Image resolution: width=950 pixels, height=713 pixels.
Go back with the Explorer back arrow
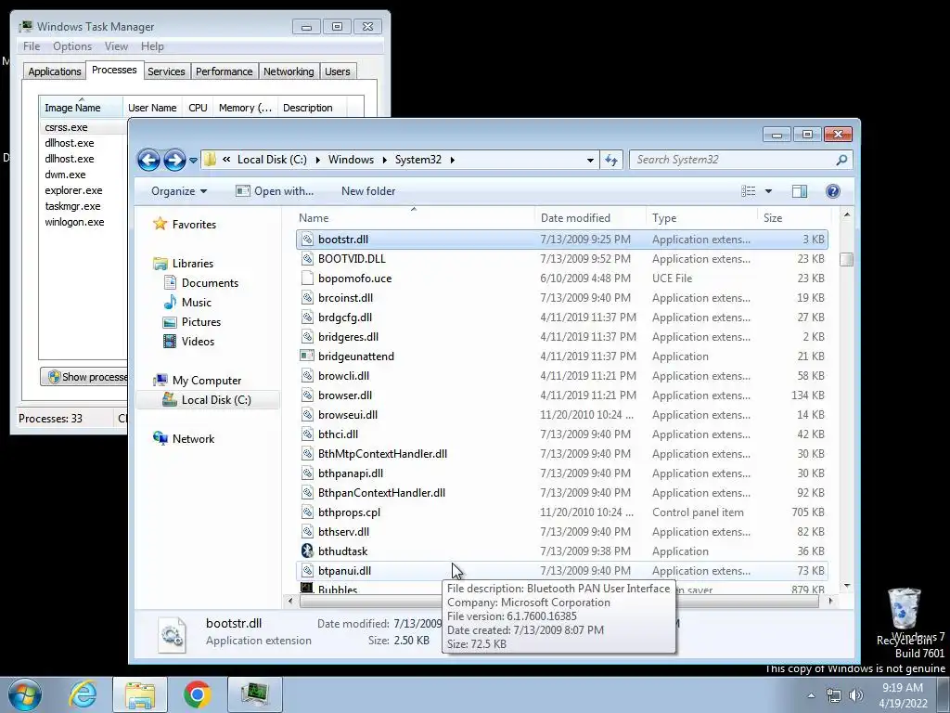point(148,160)
